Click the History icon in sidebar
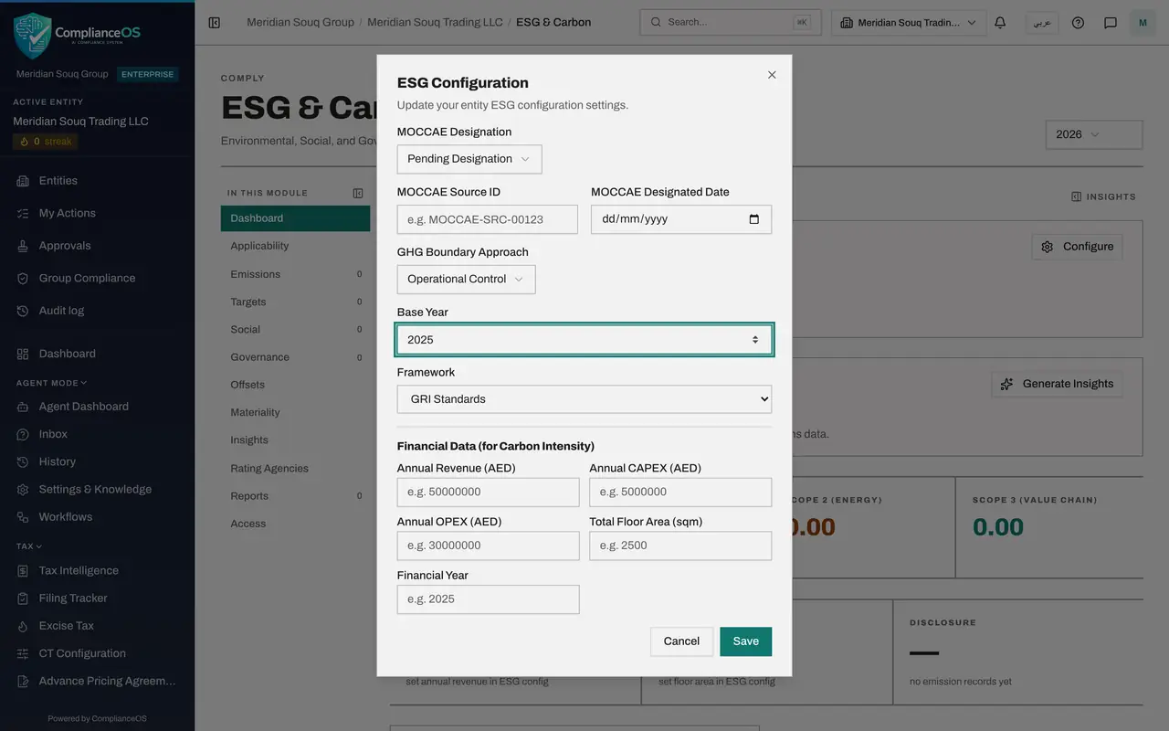Image resolution: width=1169 pixels, height=731 pixels. [x=23, y=461]
